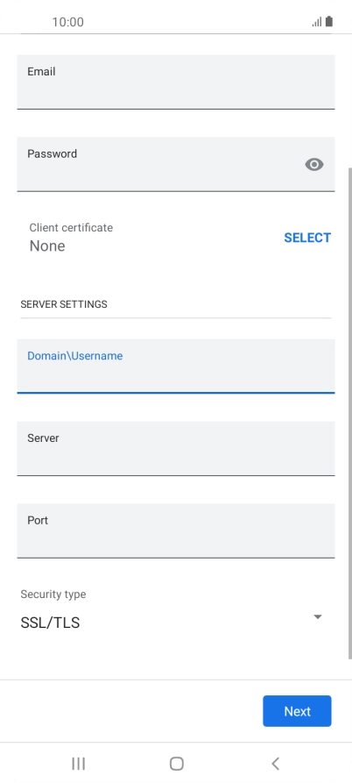This screenshot has height=783, width=352.
Task: Tap the battery status icon
Action: 329,21
